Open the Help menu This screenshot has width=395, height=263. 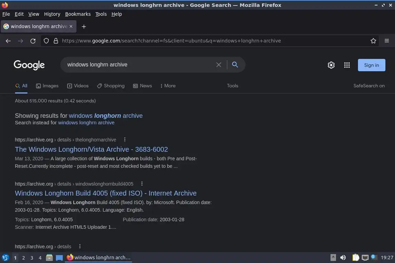point(117,14)
